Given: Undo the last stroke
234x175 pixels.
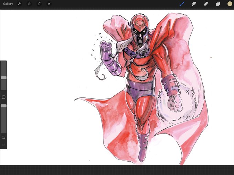Looking at the screenshot, I should point(3,138).
